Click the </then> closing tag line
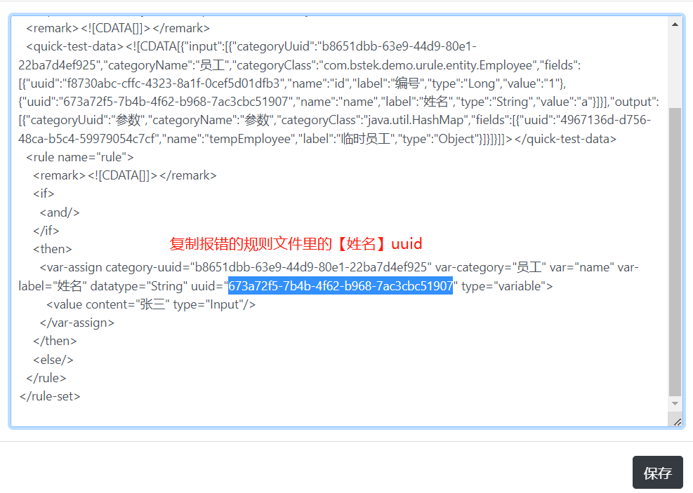Image resolution: width=693 pixels, height=493 pixels. pyautogui.click(x=55, y=341)
